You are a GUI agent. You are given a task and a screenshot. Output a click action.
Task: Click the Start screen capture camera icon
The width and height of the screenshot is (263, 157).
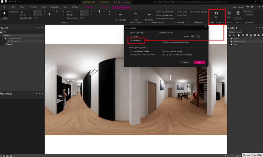216,13
